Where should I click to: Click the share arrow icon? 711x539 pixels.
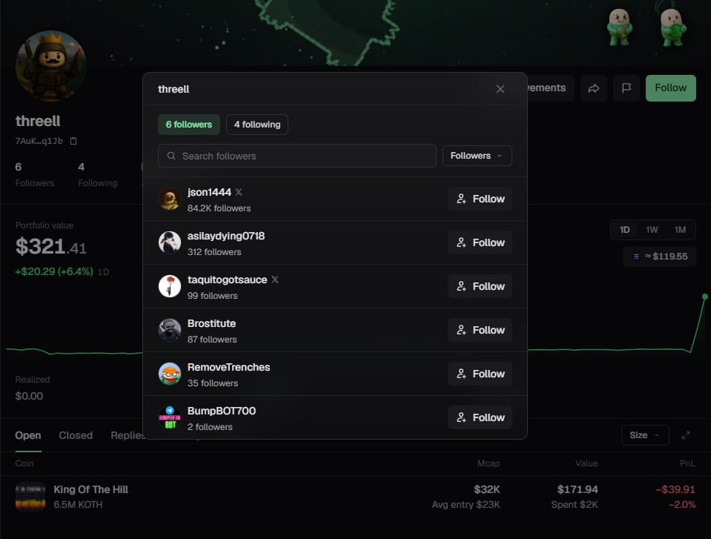pos(594,88)
